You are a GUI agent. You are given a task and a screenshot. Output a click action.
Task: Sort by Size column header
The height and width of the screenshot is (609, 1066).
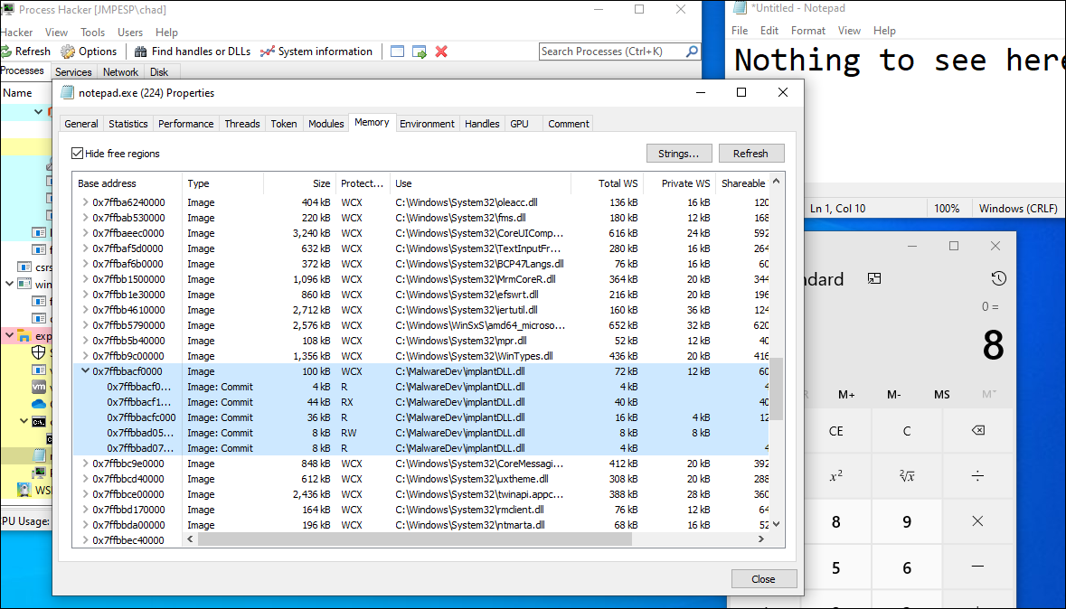tap(299, 183)
